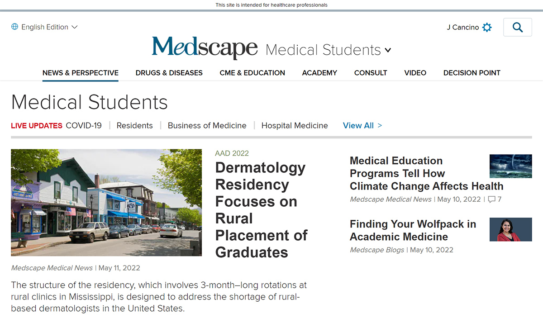
Task: Visit the Residents topic link
Action: pyautogui.click(x=134, y=125)
